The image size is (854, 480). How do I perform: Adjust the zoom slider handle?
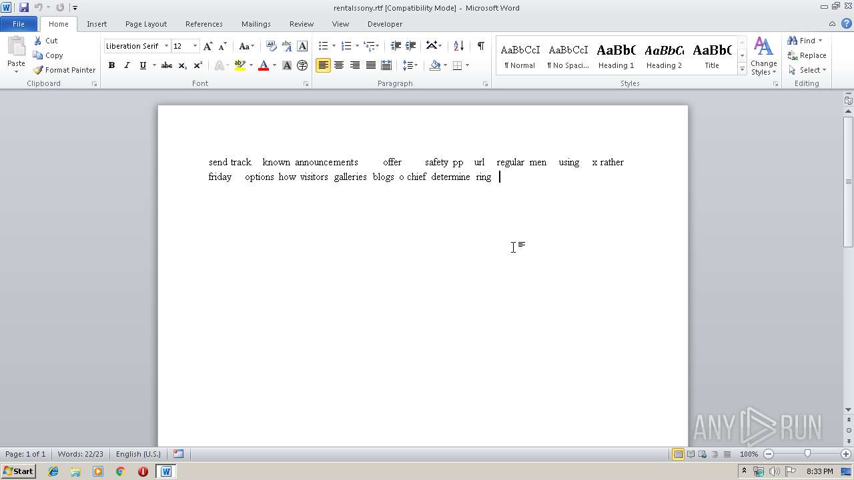(807, 454)
